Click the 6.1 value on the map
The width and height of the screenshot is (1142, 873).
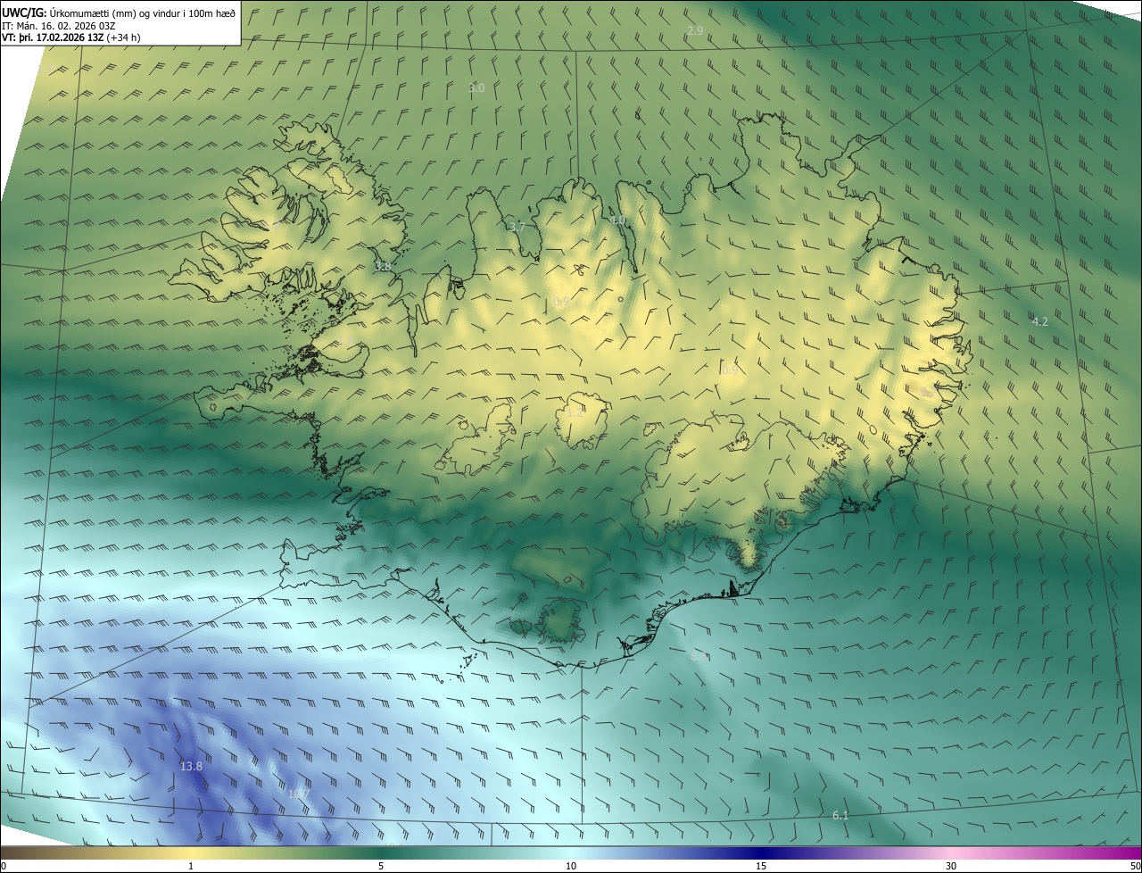coord(840,815)
